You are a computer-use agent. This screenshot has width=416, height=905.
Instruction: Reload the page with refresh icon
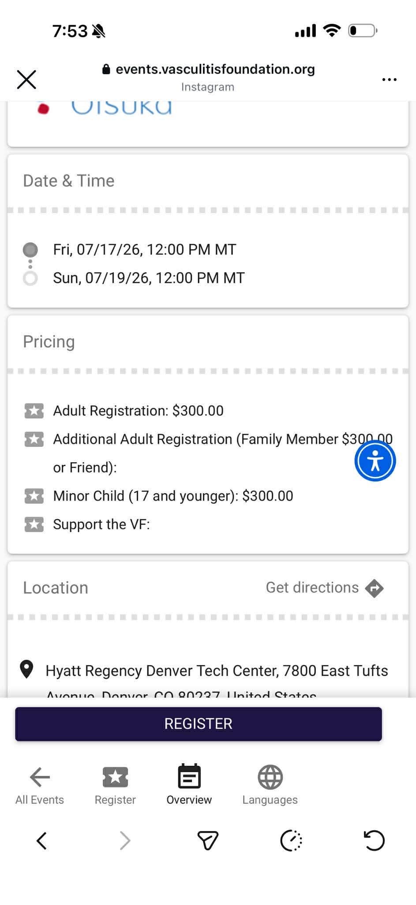374,840
